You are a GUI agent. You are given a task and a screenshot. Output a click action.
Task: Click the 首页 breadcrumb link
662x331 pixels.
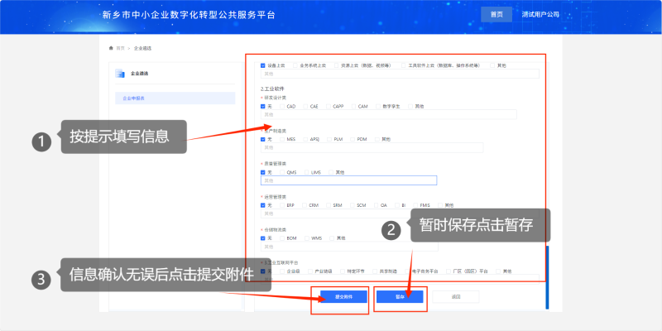tap(121, 48)
